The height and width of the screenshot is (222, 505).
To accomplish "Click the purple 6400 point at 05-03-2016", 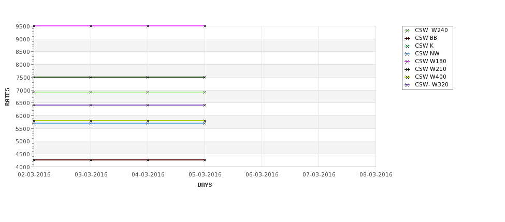I will 205,105.
